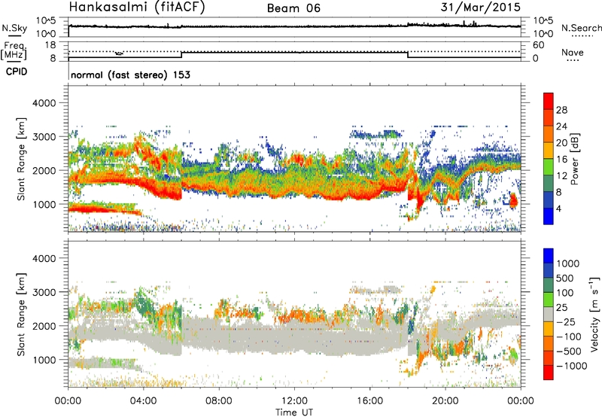Select the Beam 06 header label
This screenshot has height=417, width=602.
(298, 8)
